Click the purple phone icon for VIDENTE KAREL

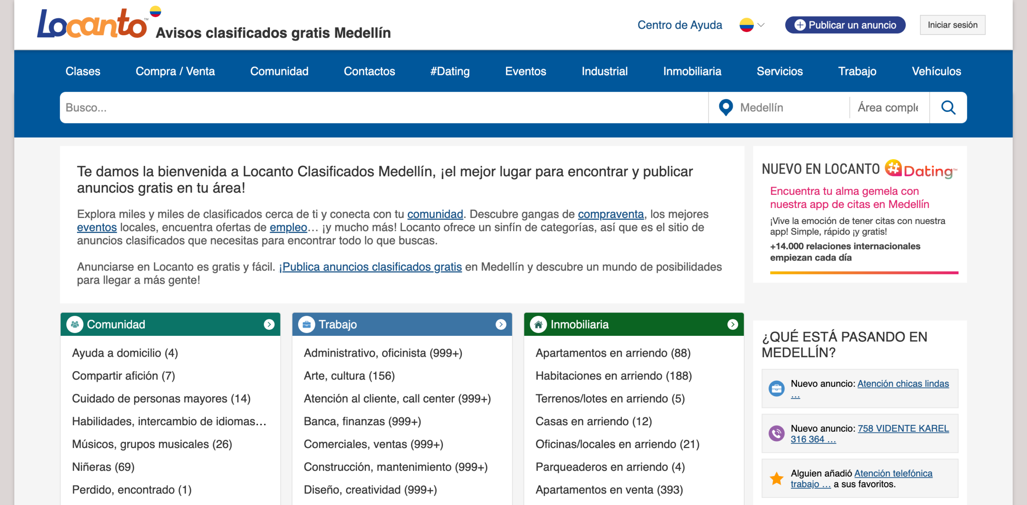coord(776,433)
